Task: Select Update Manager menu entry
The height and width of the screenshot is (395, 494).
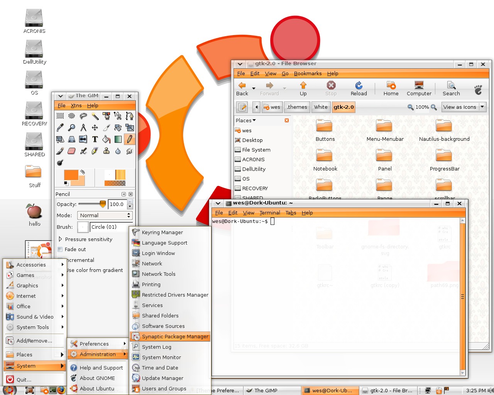Action: click(170, 378)
